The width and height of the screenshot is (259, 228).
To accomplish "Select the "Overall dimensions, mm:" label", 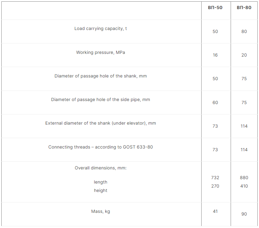I will point(101,168).
